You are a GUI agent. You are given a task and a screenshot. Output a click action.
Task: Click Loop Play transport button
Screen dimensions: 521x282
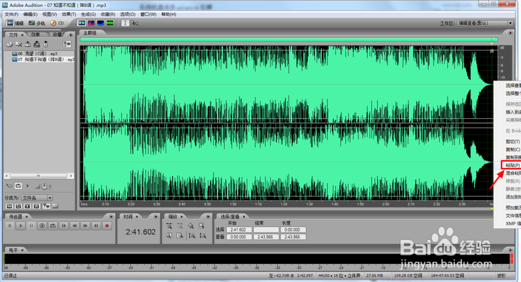click(53, 226)
